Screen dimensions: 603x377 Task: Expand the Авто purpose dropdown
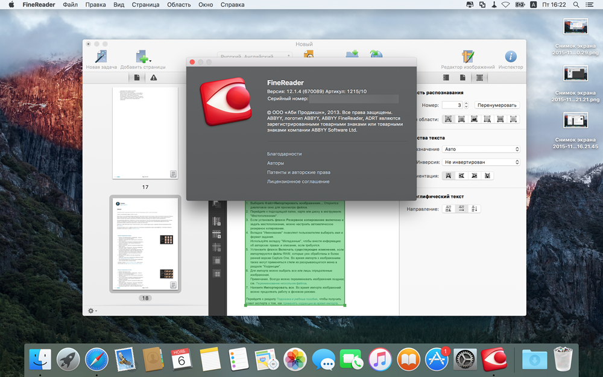481,149
